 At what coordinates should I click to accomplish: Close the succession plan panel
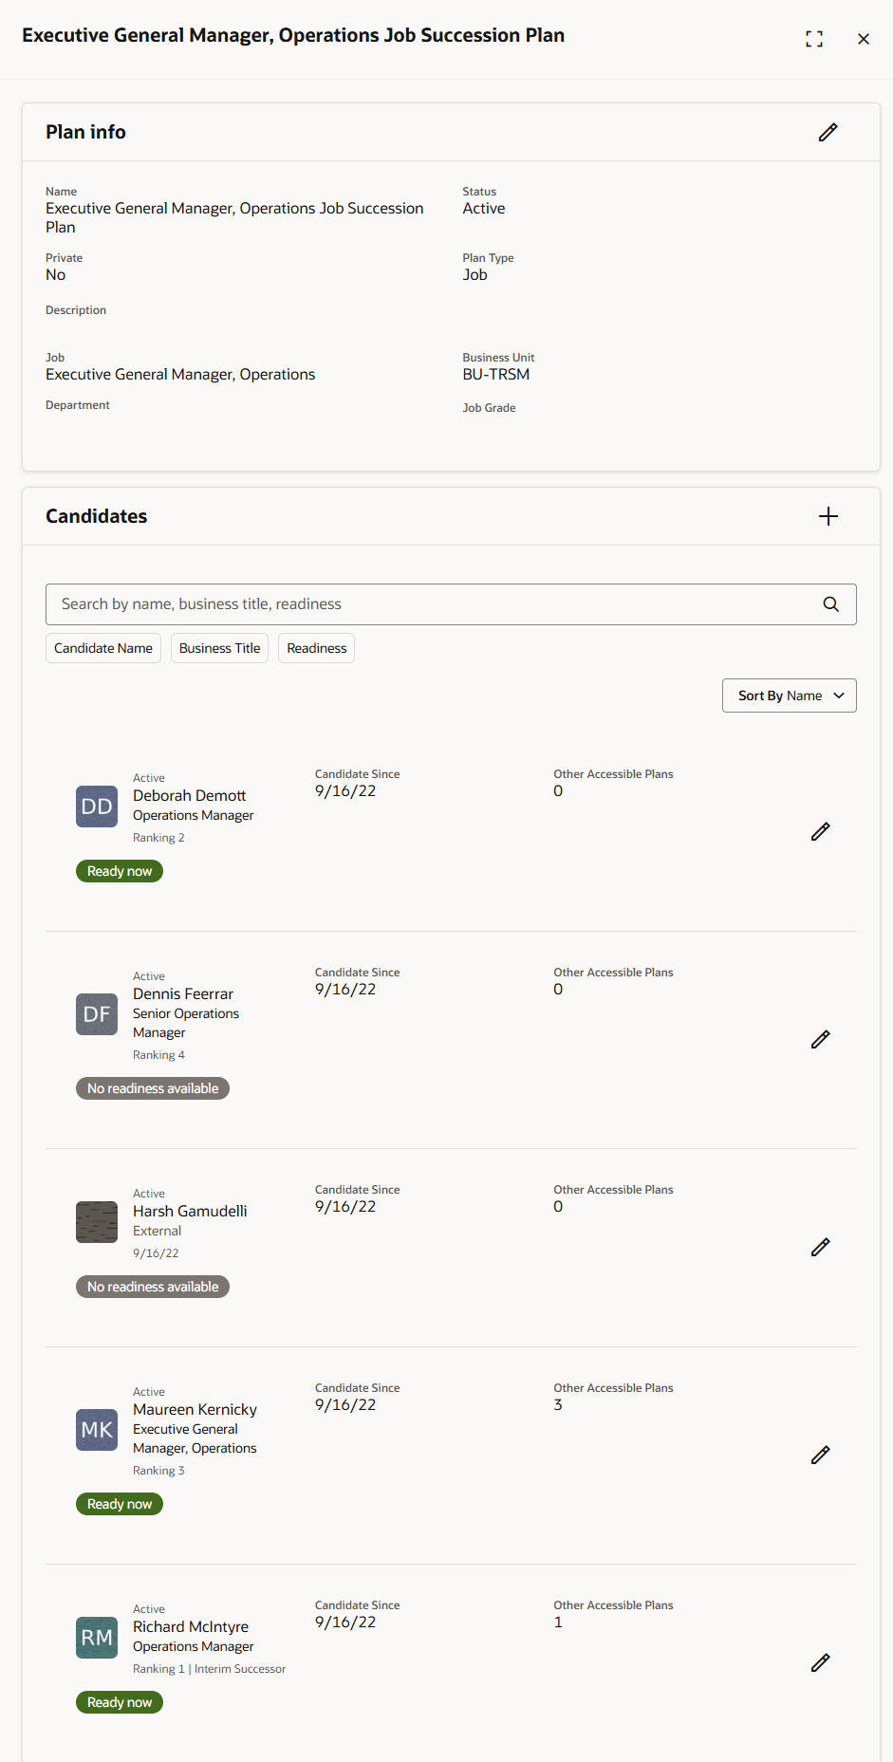863,39
